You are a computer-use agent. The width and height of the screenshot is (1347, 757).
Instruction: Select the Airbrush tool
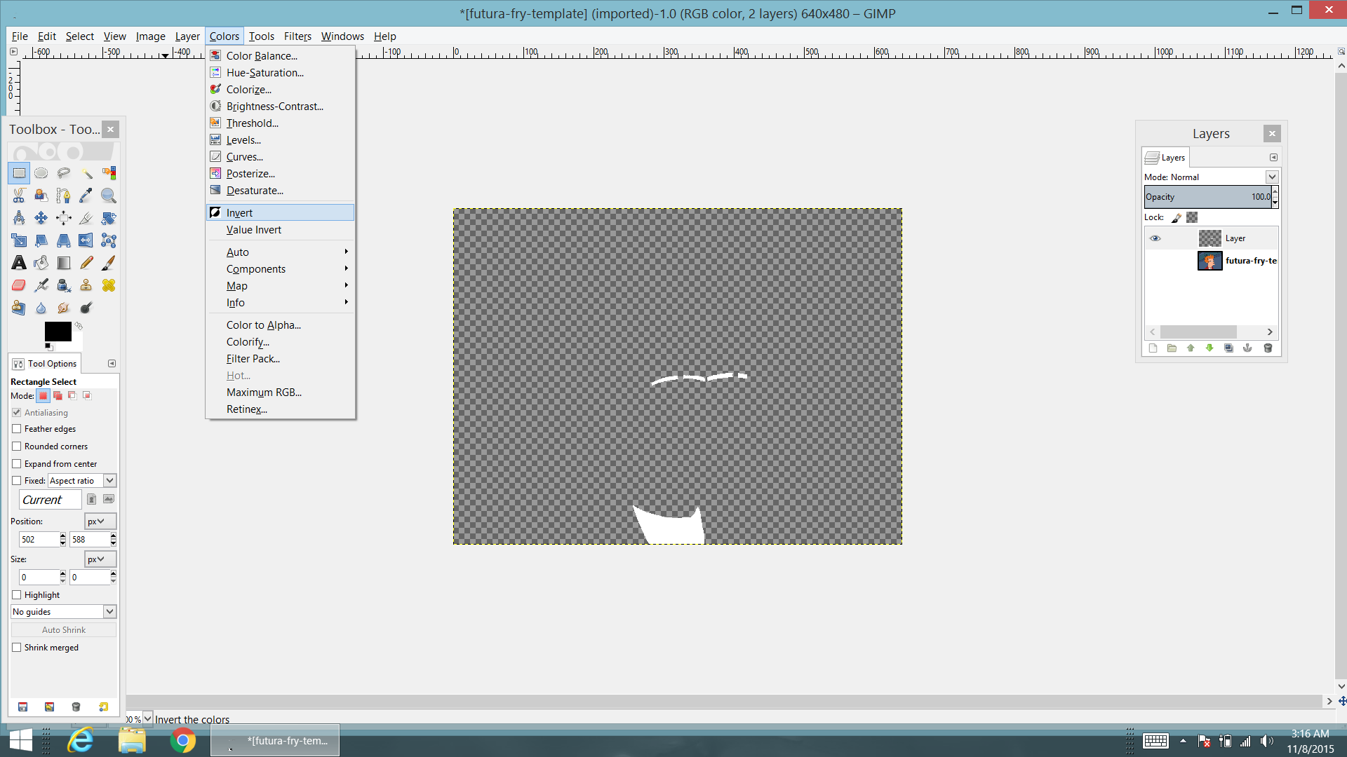click(x=41, y=285)
